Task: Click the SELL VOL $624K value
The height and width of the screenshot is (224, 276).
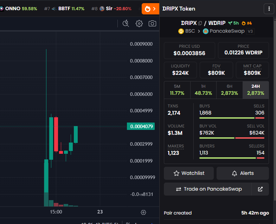Action: tap(257, 133)
